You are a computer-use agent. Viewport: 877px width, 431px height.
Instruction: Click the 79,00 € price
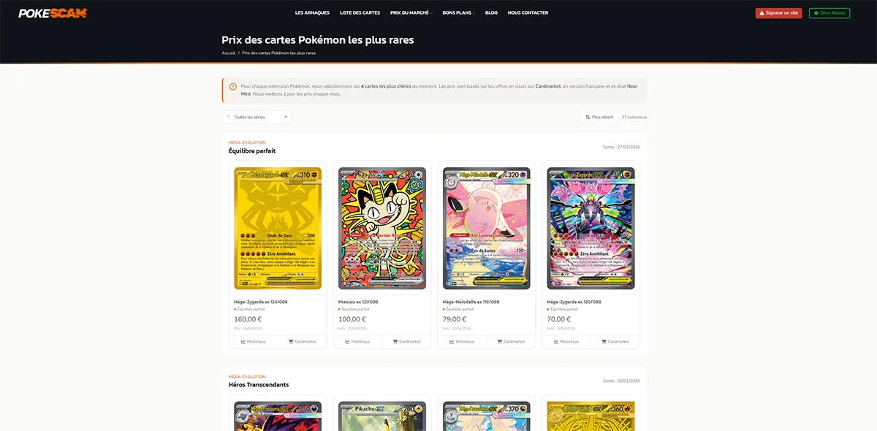[455, 319]
